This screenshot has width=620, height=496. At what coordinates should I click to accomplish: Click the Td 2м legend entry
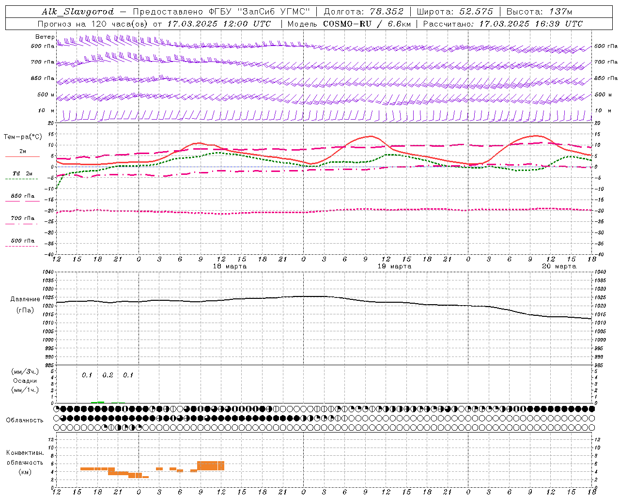(22, 173)
